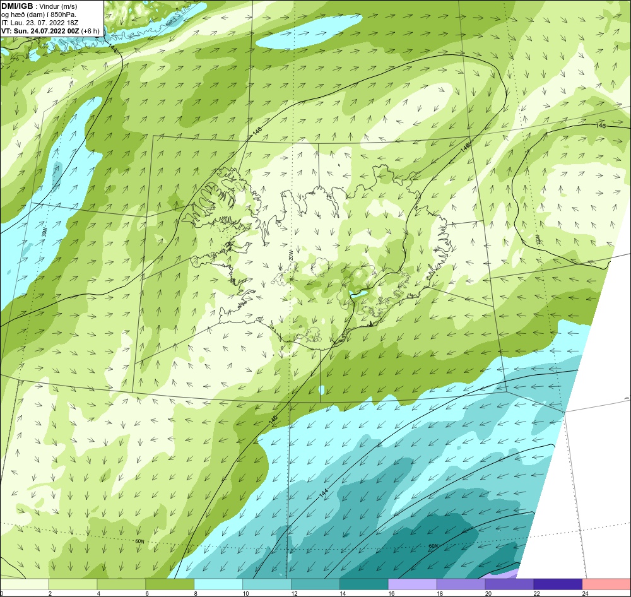Click the legend value '10'
This screenshot has height=597, width=631.
tap(245, 593)
